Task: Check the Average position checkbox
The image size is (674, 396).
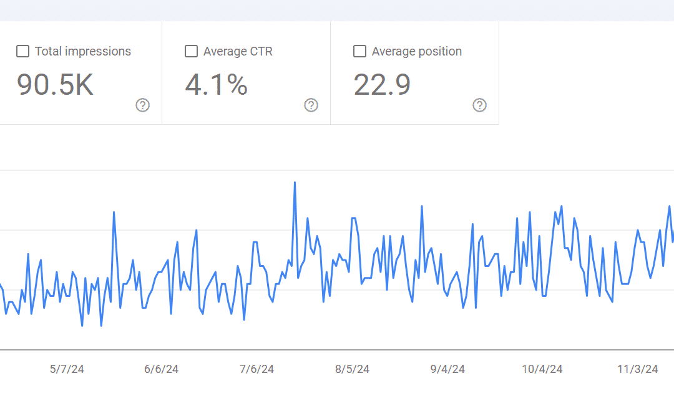Action: point(360,52)
